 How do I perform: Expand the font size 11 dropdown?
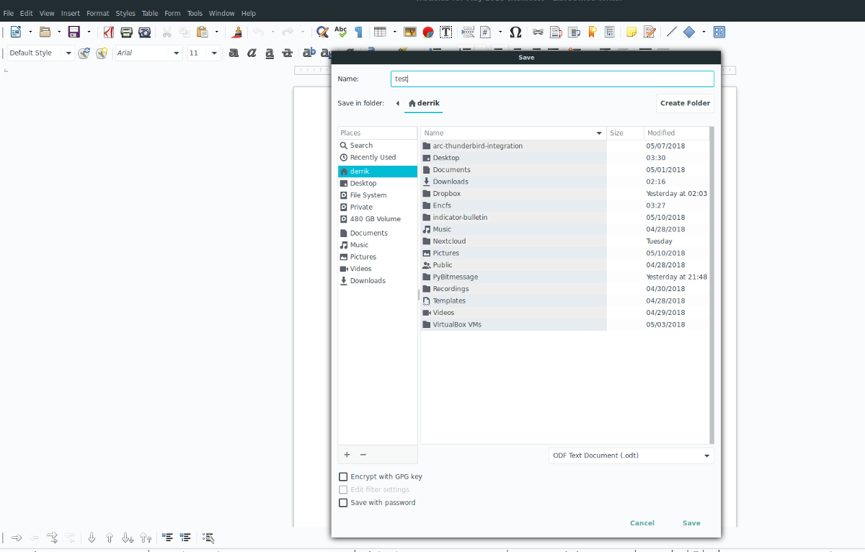(214, 53)
